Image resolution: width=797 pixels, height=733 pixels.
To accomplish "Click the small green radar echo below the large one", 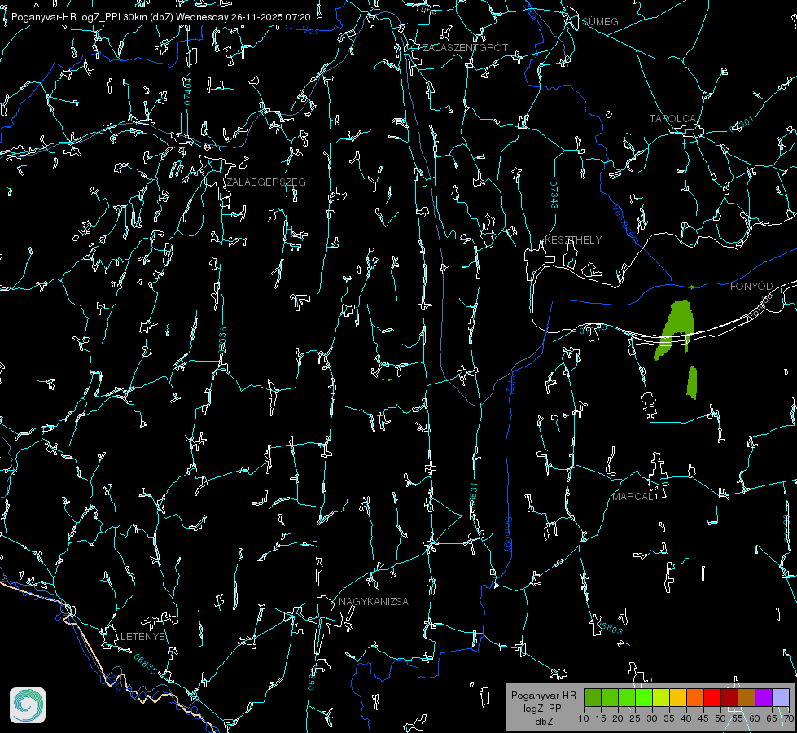I will tap(692, 383).
